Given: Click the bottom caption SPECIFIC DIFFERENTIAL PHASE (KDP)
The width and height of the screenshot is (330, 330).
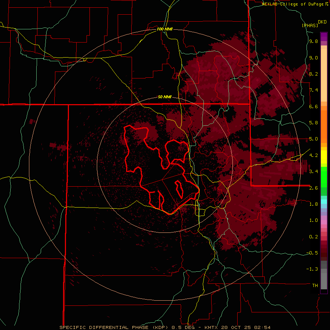Looking at the screenshot, I should 115,327.
